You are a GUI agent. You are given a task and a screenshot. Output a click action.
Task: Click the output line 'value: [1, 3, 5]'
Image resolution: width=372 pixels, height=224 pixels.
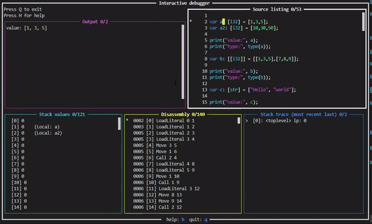click(x=27, y=28)
